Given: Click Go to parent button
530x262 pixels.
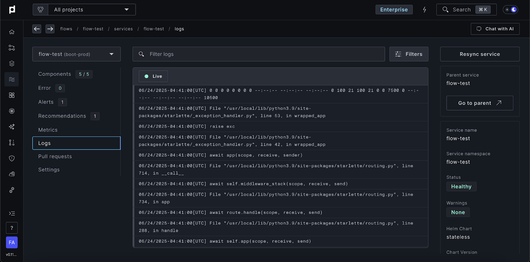Looking at the screenshot, I should point(480,103).
